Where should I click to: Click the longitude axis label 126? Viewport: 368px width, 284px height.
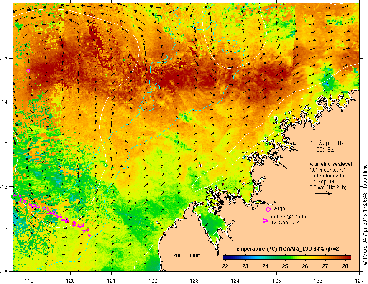pyautogui.click(x=318, y=281)
